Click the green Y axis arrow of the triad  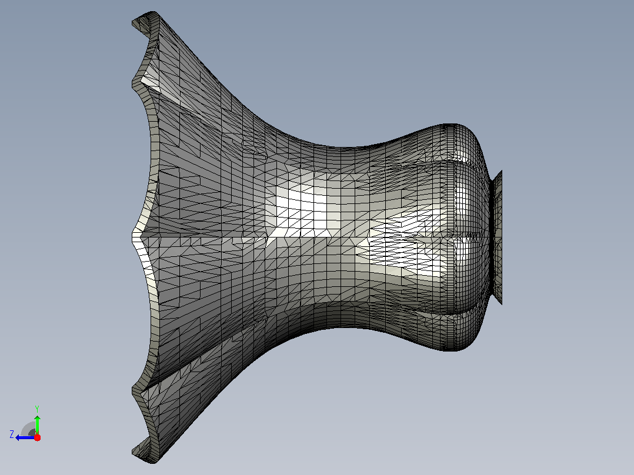37,424
